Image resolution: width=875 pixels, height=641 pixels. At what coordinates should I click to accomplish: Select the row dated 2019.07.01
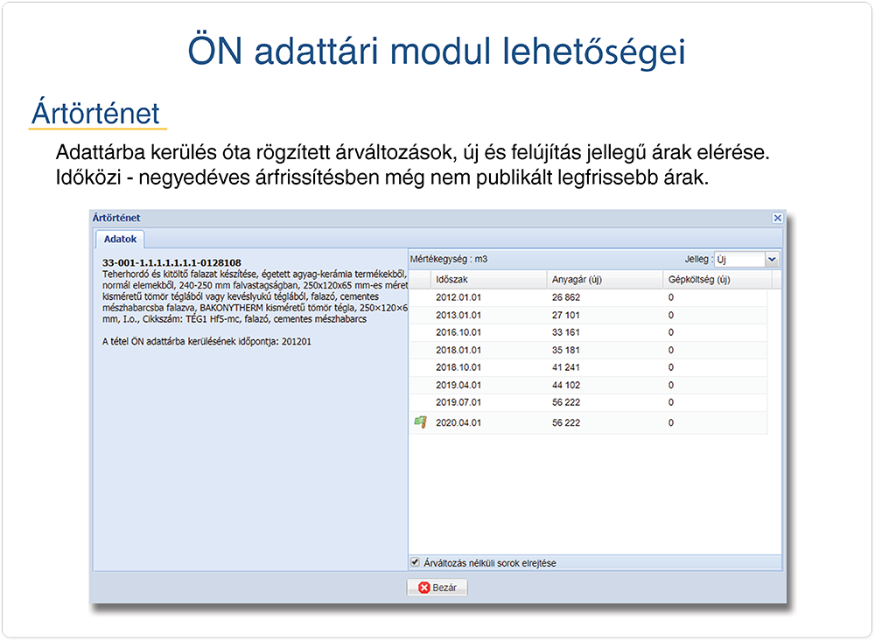(x=589, y=403)
